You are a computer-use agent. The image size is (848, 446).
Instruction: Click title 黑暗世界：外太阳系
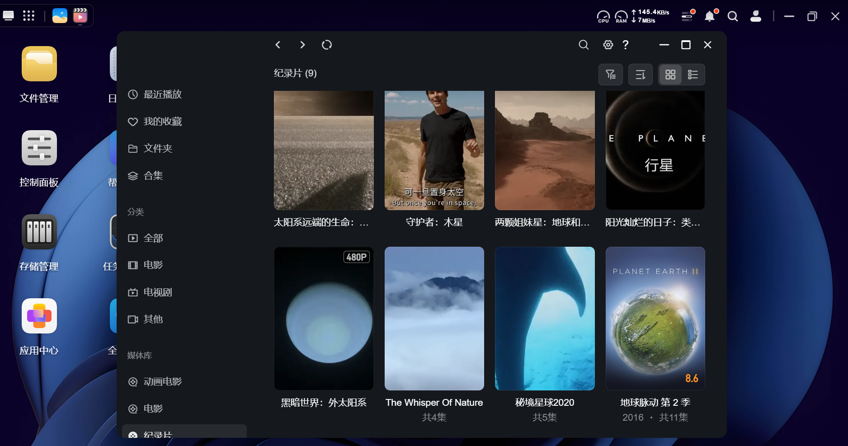pos(324,403)
